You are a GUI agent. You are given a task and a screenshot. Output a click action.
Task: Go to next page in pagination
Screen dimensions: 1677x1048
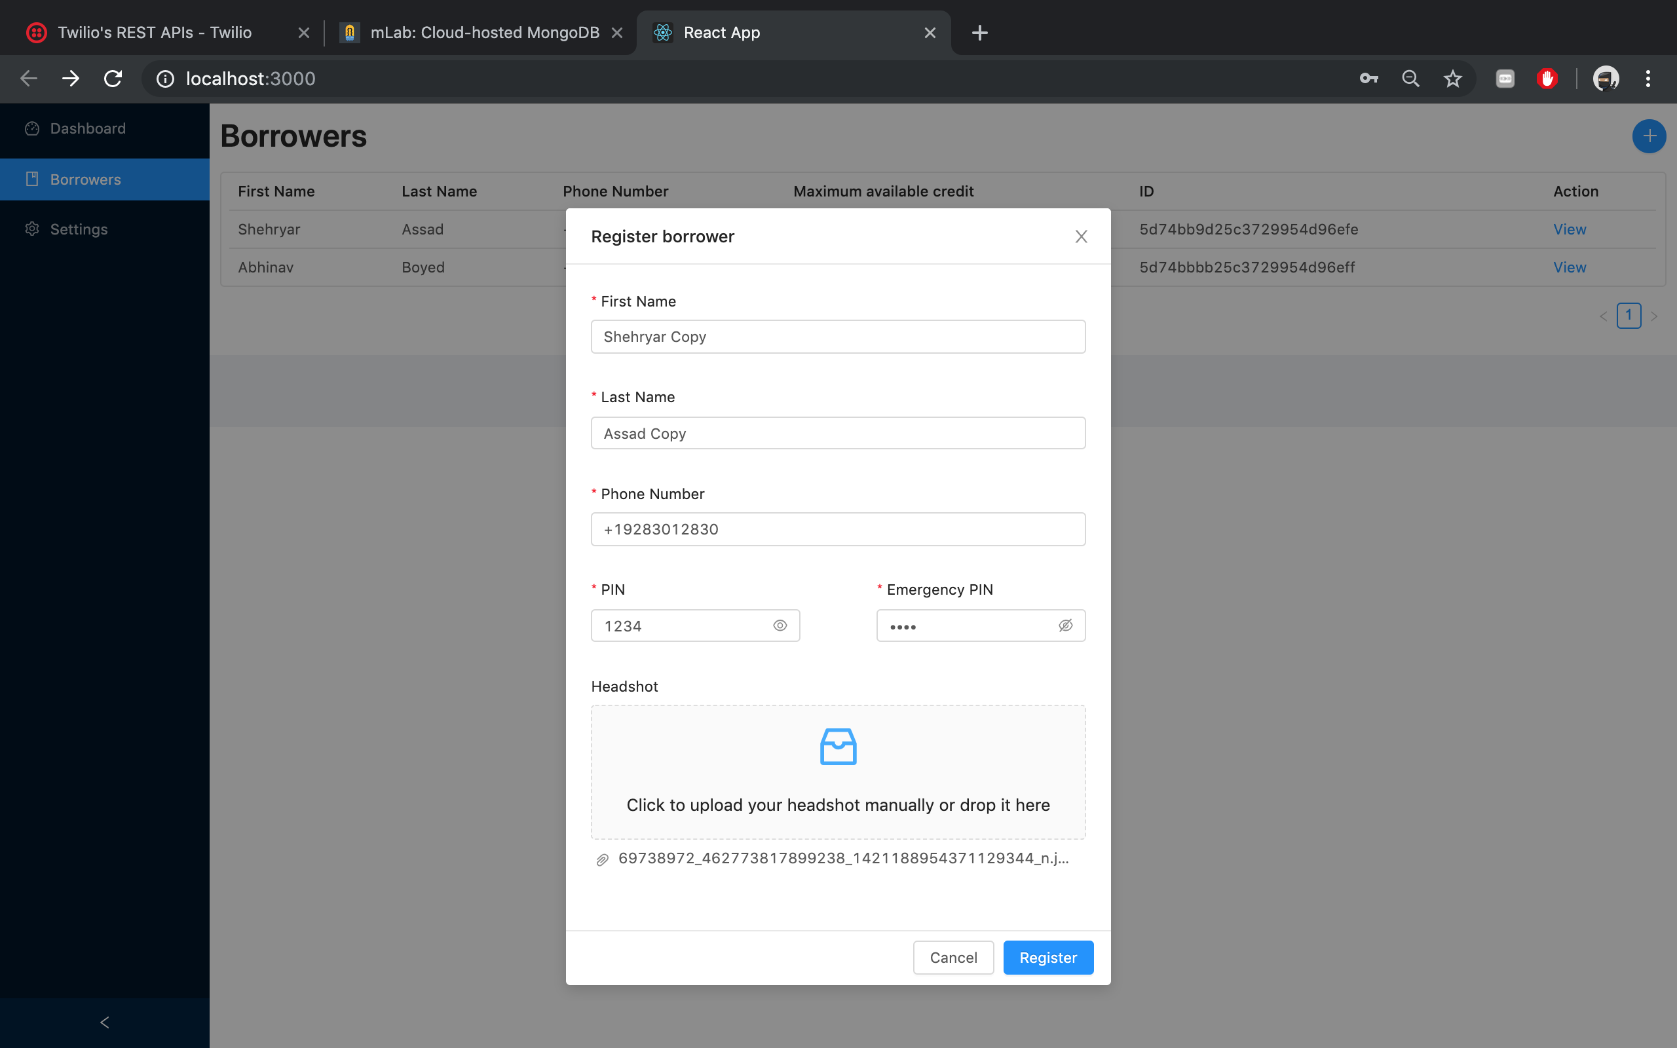pos(1654,316)
